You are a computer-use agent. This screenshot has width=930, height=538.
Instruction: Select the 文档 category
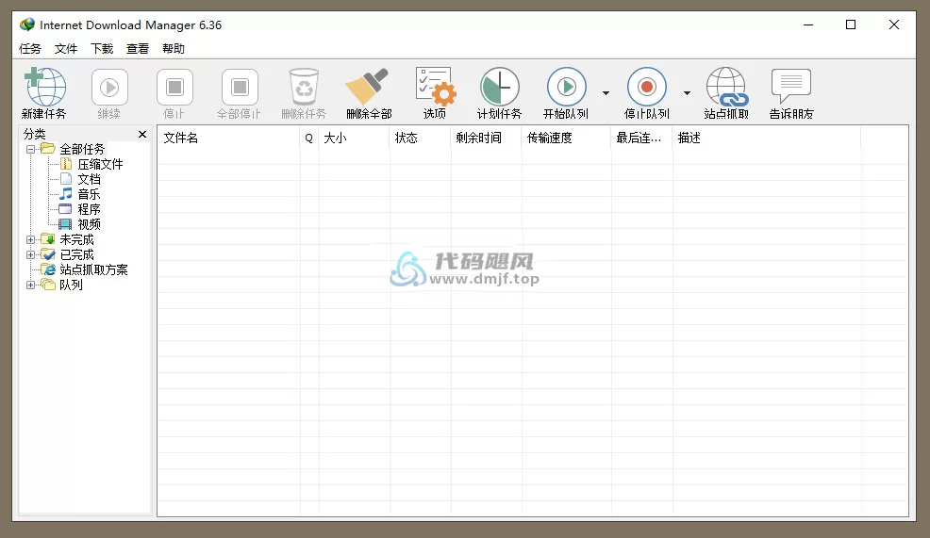tap(89, 180)
